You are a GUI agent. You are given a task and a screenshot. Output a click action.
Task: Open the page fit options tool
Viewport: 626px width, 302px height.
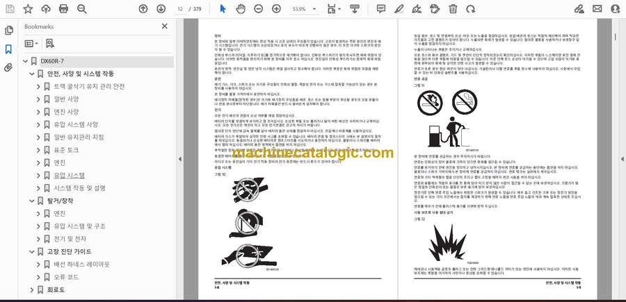click(334, 9)
